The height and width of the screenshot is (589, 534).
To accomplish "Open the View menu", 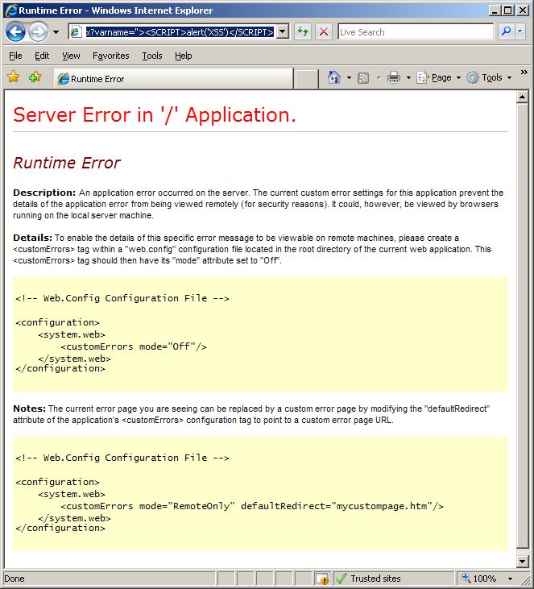I will click(71, 56).
